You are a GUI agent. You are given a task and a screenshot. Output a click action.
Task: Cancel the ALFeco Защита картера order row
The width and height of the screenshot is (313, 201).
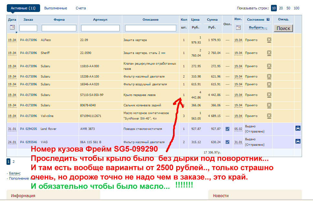tap(269, 40)
